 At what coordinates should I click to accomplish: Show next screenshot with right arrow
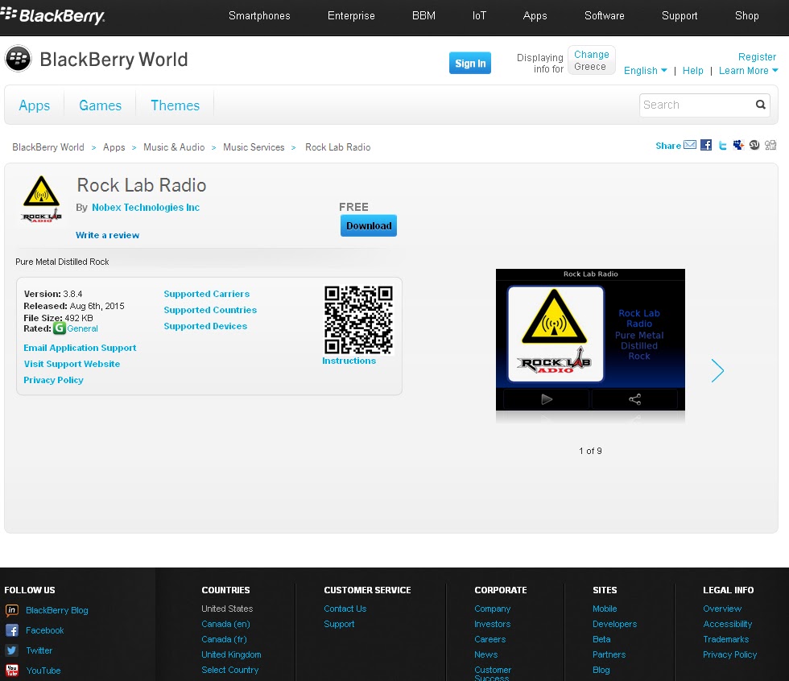(x=717, y=370)
